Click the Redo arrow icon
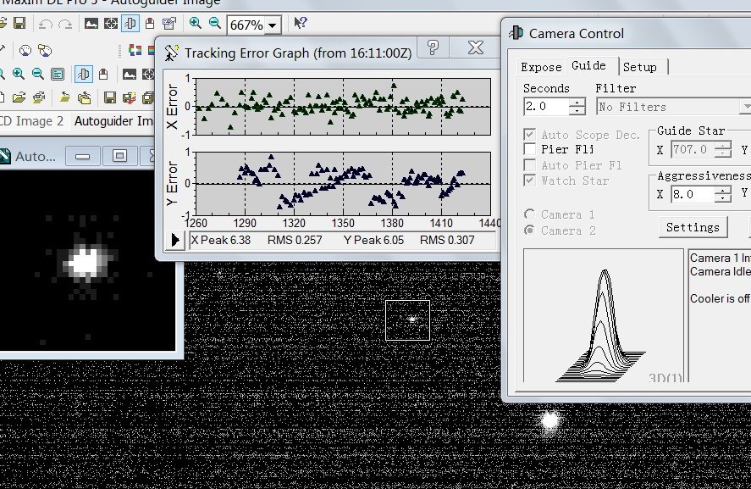The width and height of the screenshot is (751, 489). (65, 24)
